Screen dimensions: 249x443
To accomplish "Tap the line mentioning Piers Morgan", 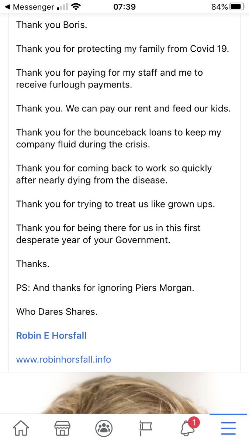I will pos(105,288).
